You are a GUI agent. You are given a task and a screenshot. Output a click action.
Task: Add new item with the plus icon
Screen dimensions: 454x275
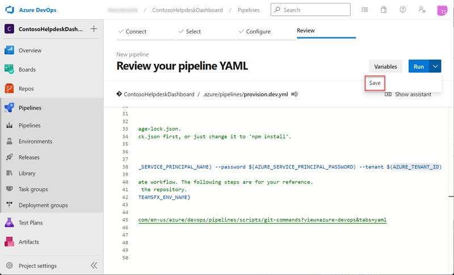tap(94, 29)
